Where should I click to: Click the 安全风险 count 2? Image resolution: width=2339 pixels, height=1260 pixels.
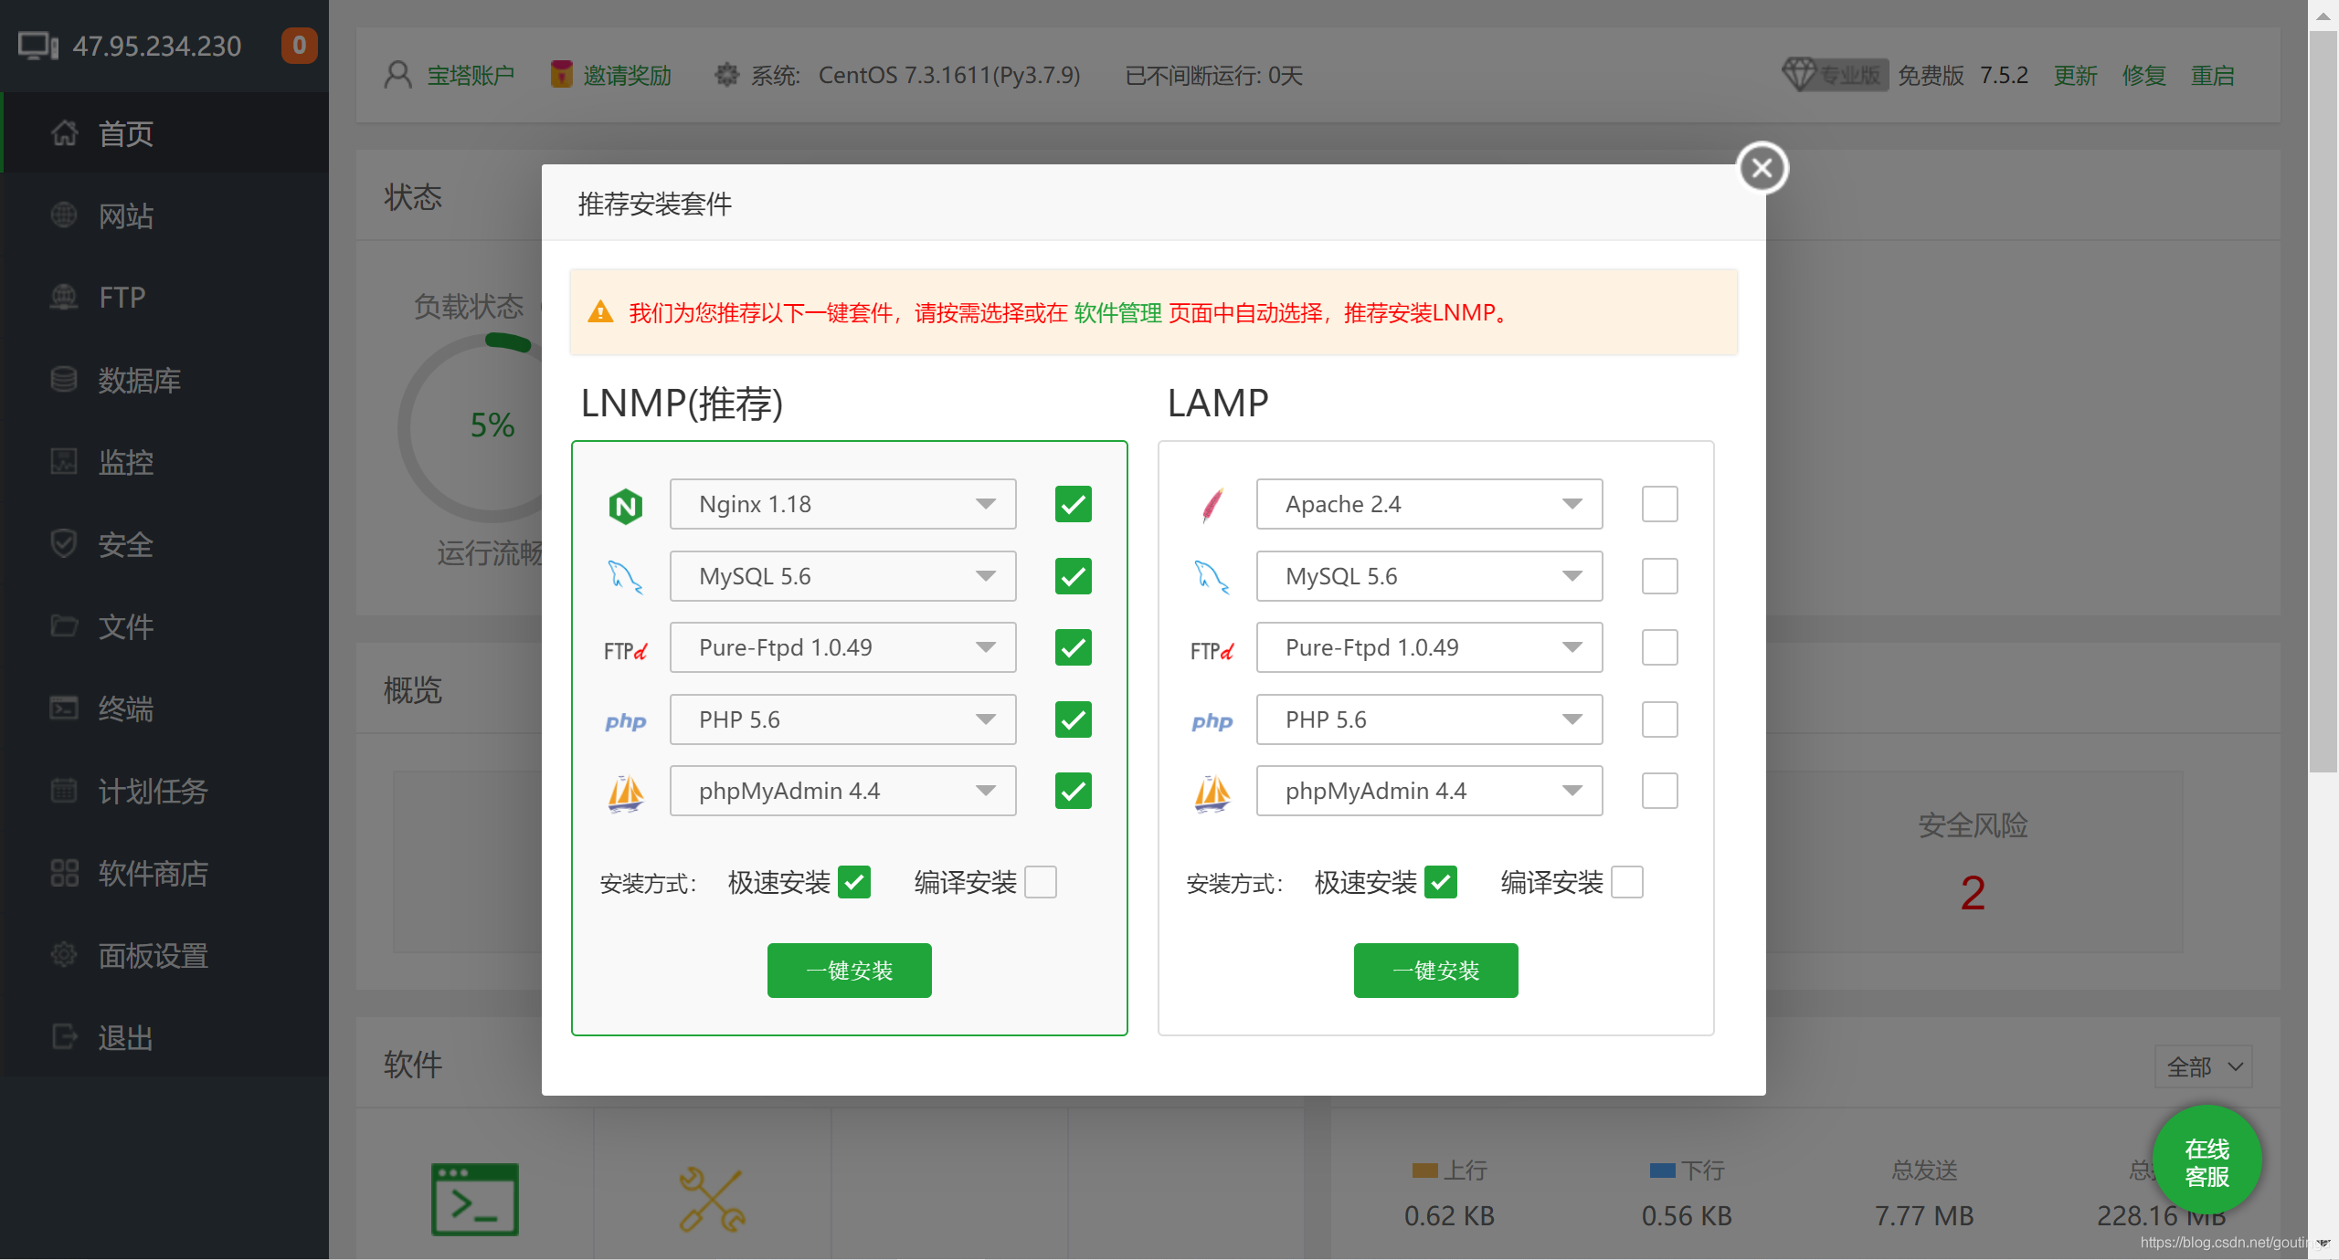[x=1973, y=893]
